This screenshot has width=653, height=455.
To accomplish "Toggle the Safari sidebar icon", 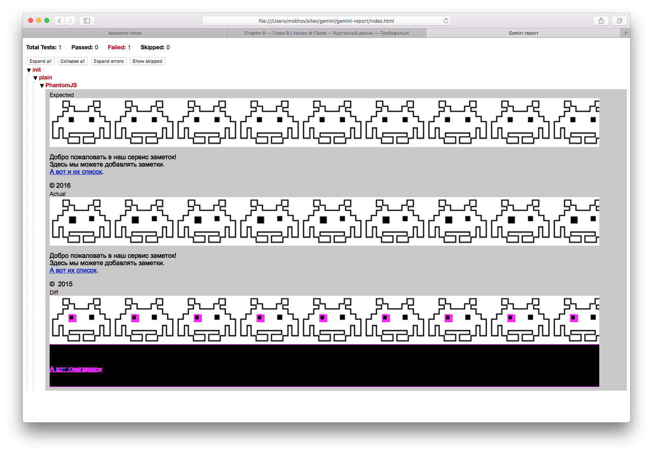I will (87, 21).
